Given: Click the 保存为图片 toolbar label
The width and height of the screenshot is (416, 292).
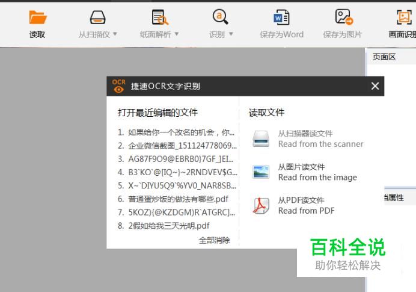Looking at the screenshot, I should pyautogui.click(x=342, y=34).
